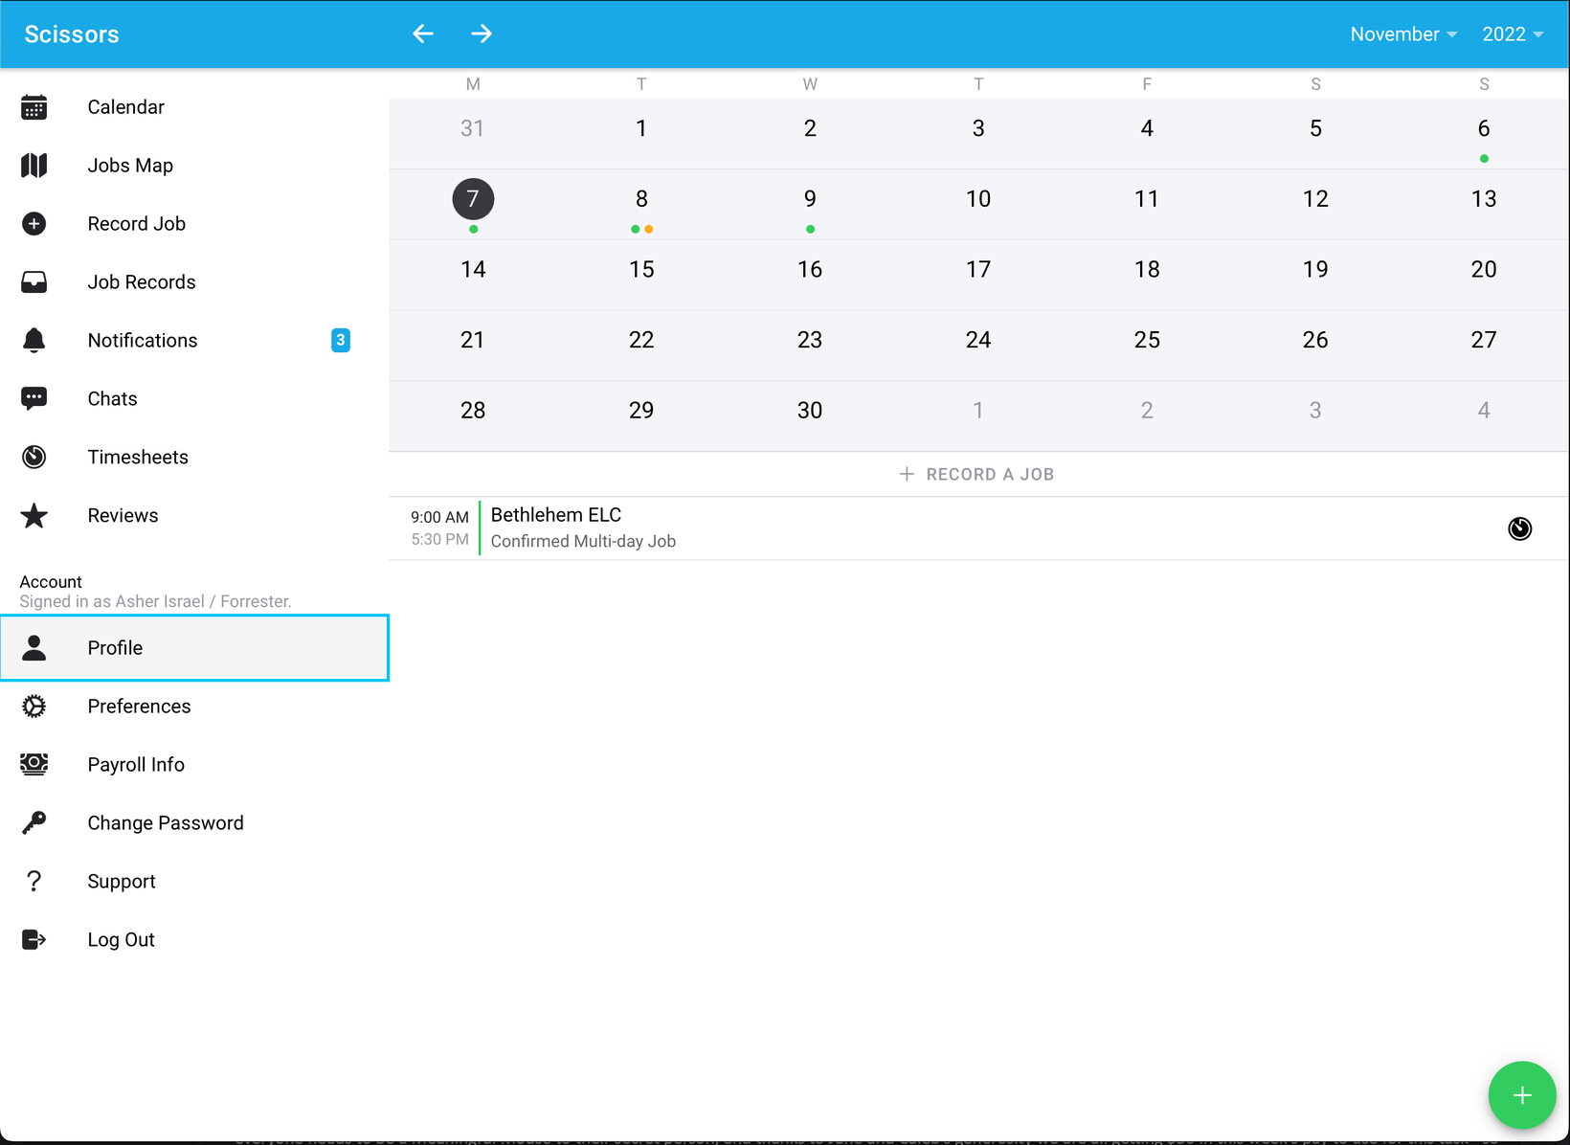The width and height of the screenshot is (1570, 1145).
Task: Click the Record Job plus icon
Action: (34, 223)
